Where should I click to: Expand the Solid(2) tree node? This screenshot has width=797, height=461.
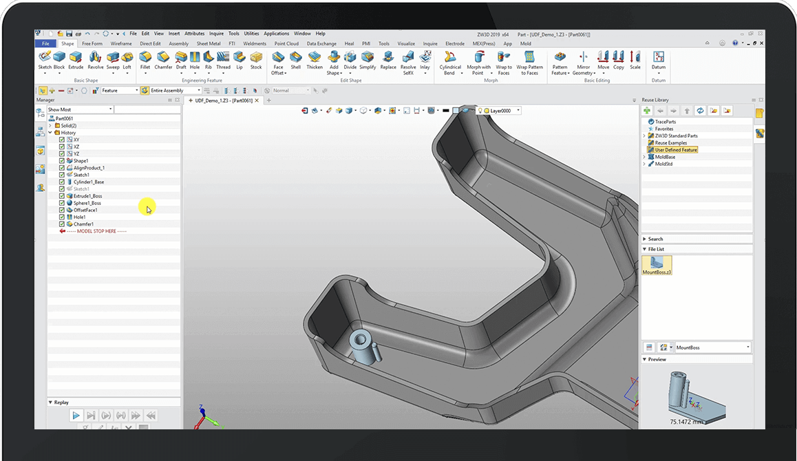50,125
